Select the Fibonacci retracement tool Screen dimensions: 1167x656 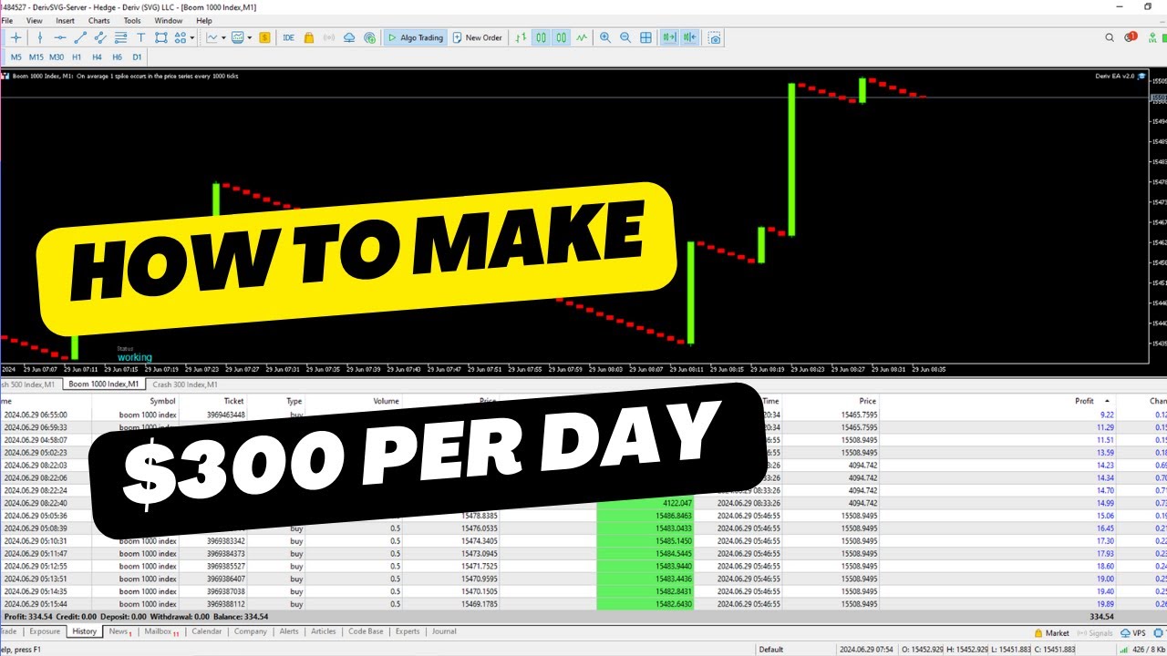coord(120,38)
